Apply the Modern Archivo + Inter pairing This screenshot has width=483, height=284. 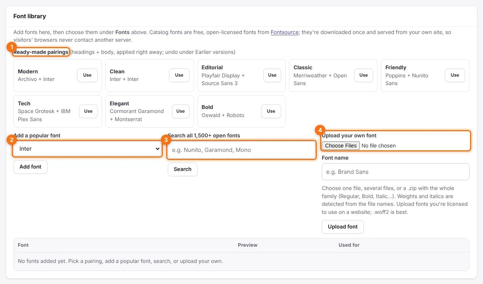[x=87, y=75]
